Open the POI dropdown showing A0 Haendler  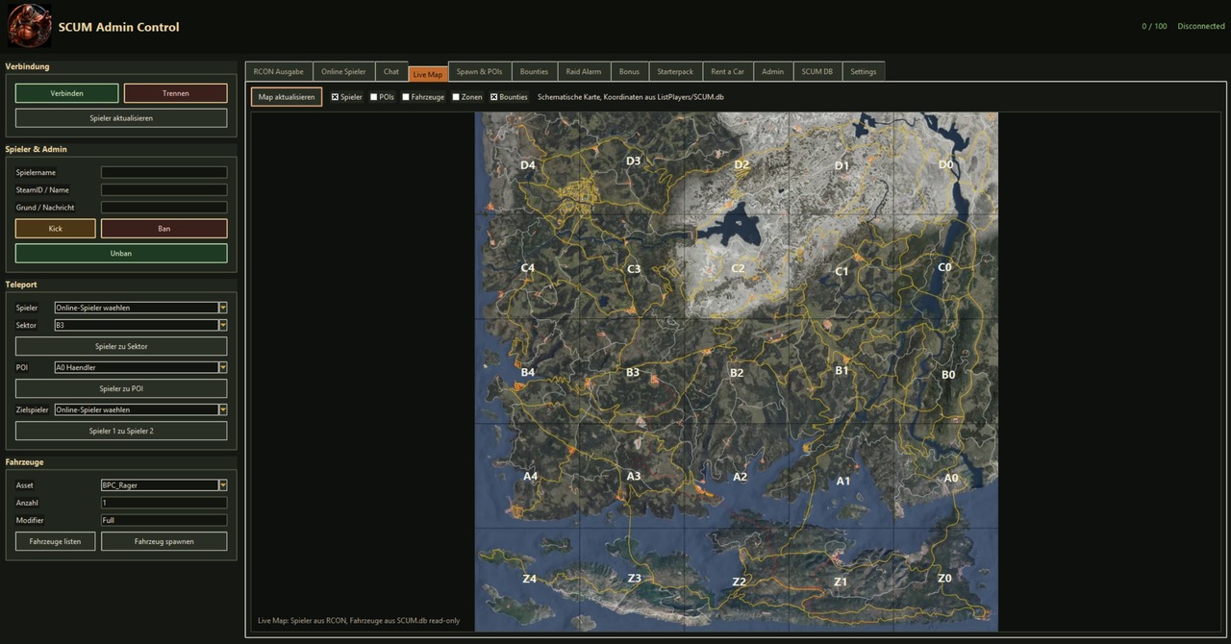(x=140, y=367)
